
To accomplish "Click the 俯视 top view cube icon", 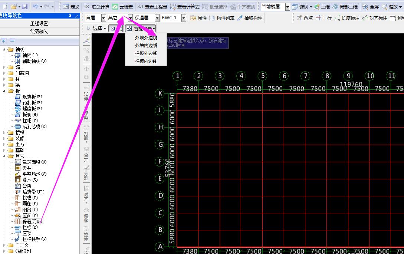I will (295, 7).
